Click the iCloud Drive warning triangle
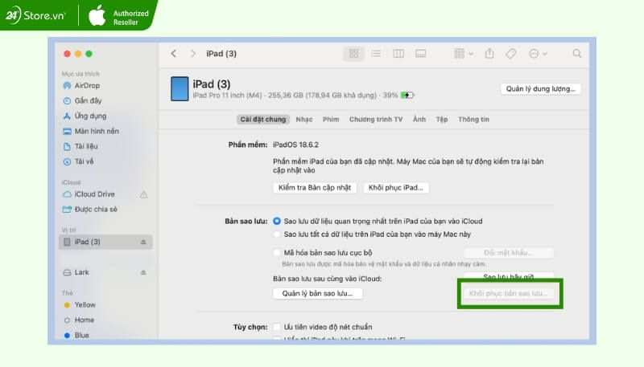Viewport: 644px width, 367px height. 143,194
